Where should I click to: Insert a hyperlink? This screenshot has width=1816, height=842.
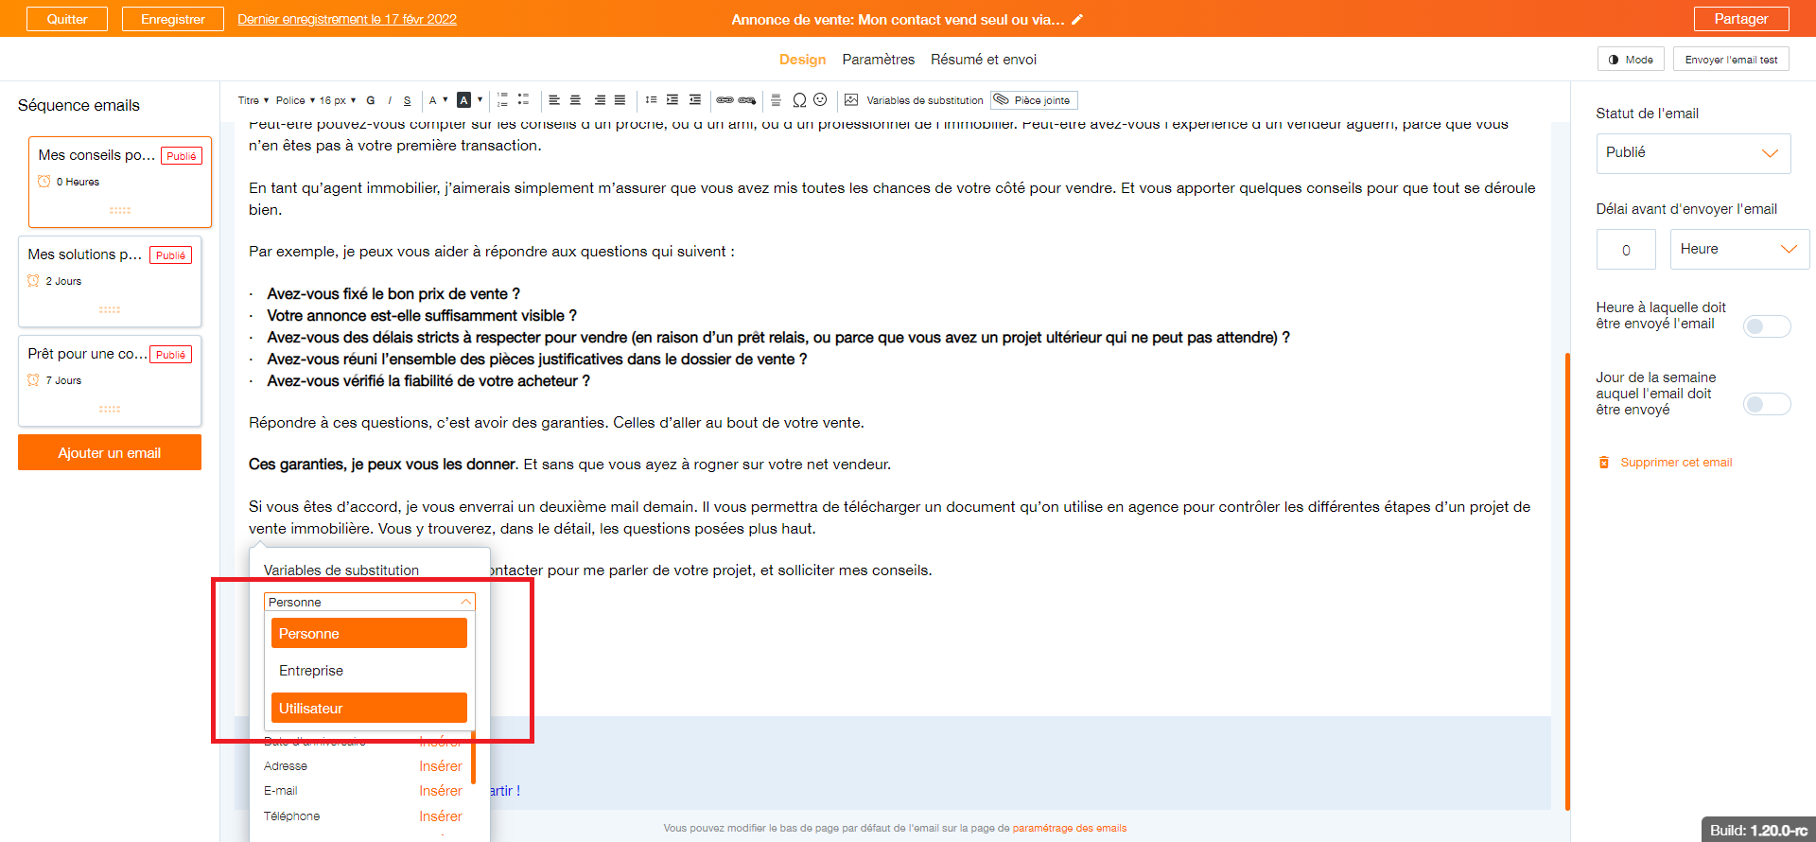[x=725, y=100]
